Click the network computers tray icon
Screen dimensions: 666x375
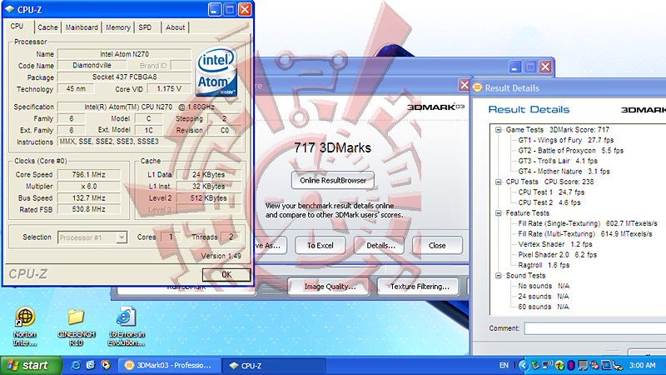(x=583, y=366)
